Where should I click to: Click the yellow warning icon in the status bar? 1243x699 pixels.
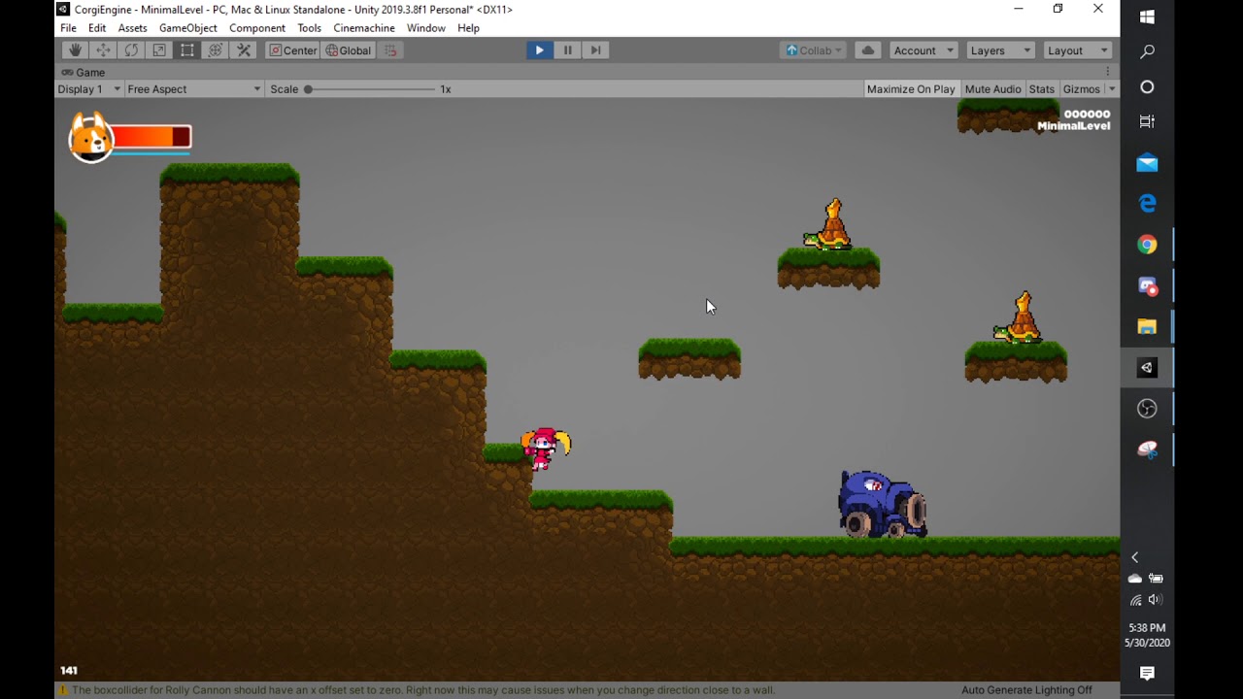63,690
